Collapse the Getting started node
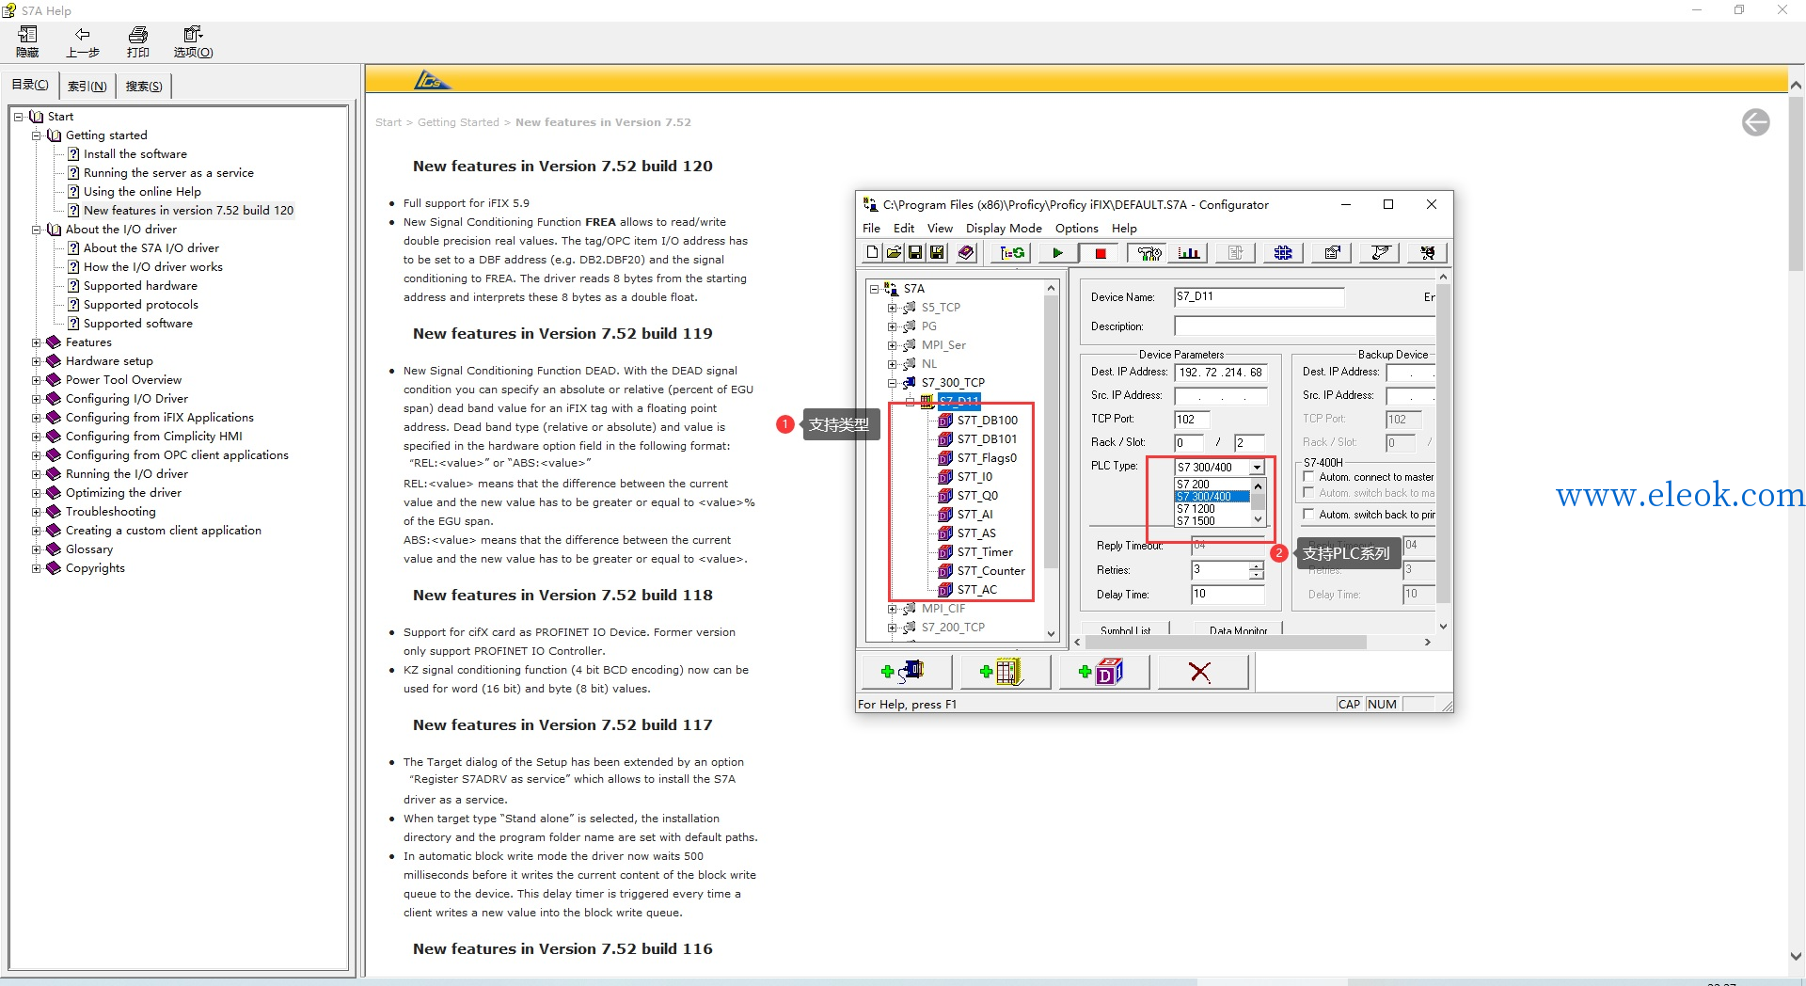The height and width of the screenshot is (986, 1806). pyautogui.click(x=37, y=135)
